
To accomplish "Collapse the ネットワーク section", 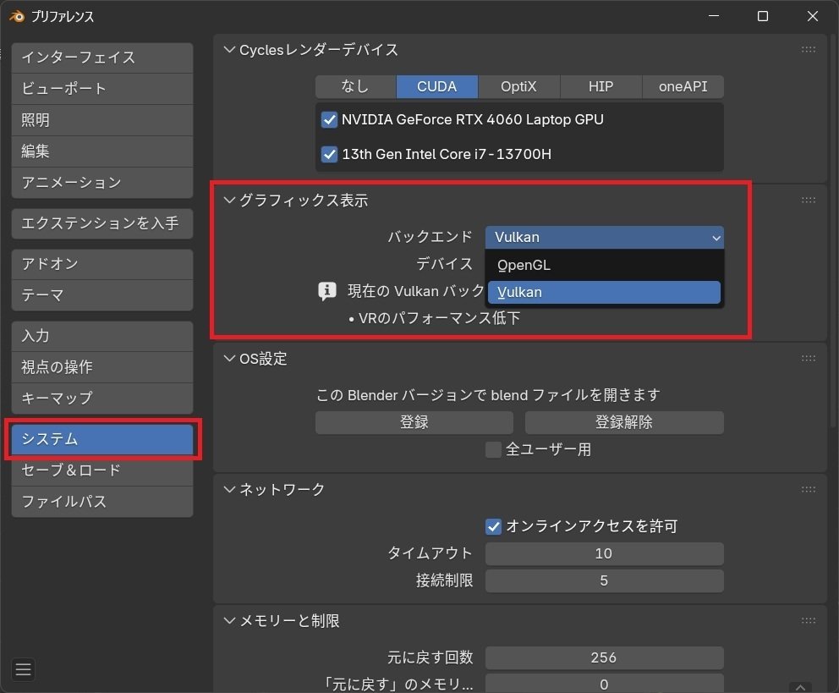I will (229, 489).
